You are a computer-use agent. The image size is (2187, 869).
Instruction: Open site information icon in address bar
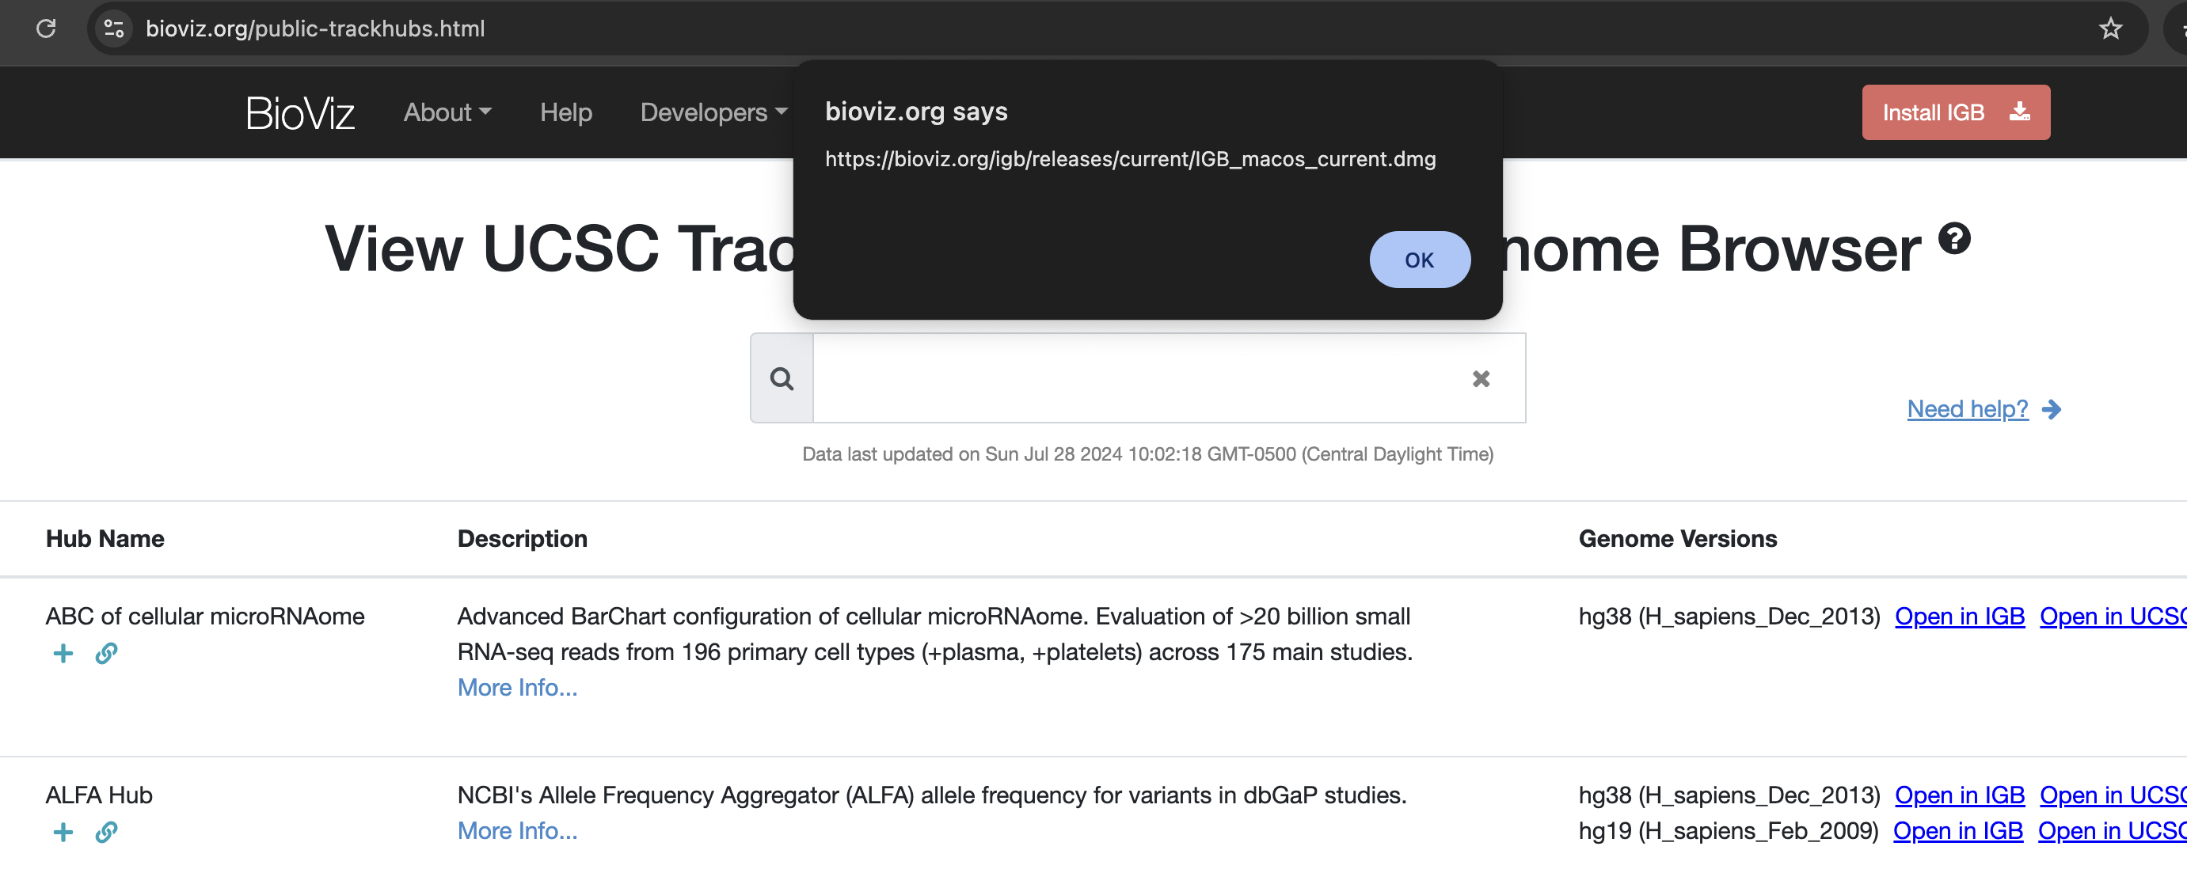(114, 28)
